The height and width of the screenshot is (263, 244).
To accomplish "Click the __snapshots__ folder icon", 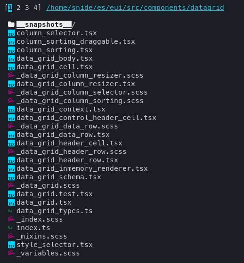I will [x=11, y=24].
